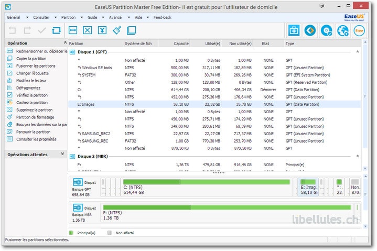Click the dropdown arrow next to Partition
The image size is (377, 251).
click(x=82, y=17)
